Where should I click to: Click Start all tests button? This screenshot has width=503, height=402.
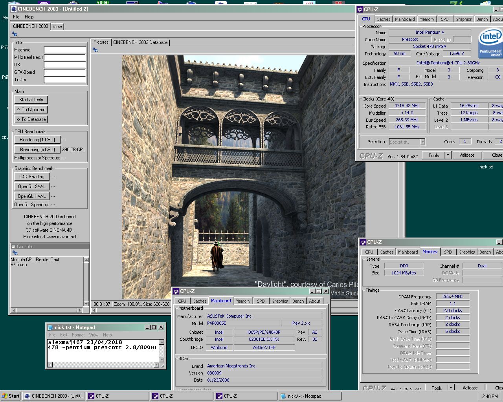31,100
